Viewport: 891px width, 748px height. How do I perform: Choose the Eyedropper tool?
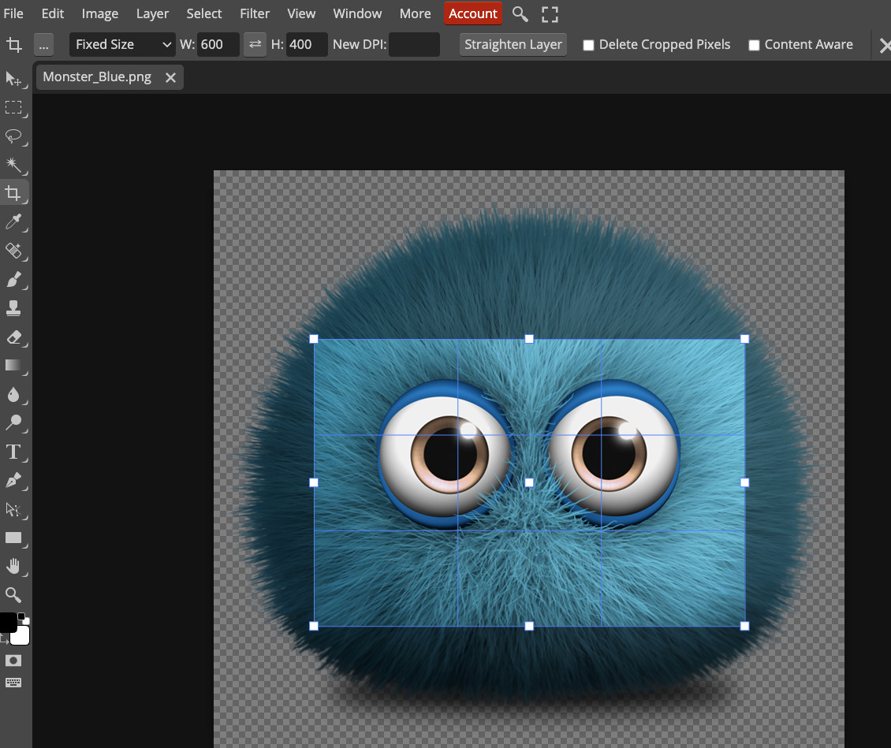(13, 221)
